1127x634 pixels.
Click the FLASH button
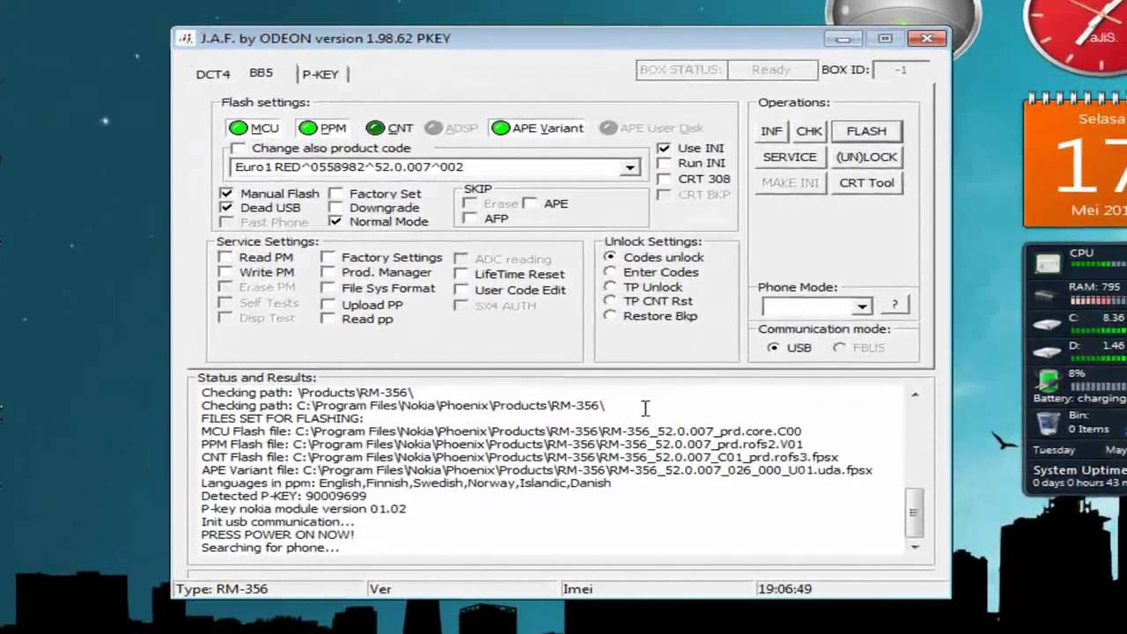point(866,130)
